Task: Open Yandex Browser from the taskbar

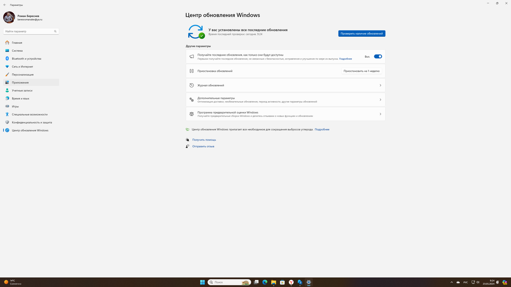Action: pos(292,282)
